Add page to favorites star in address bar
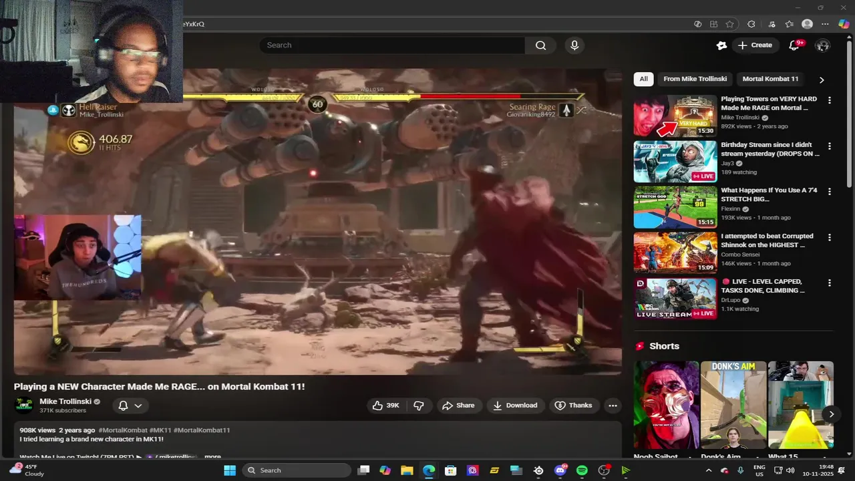Viewport: 855px width, 481px height. (729, 24)
